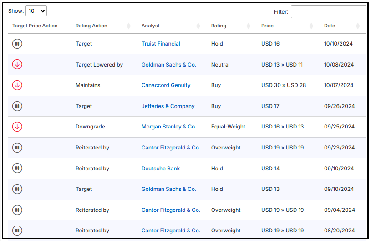The image size is (371, 241).
Task: Click pause icon in Jefferies & Company row
Action: [x=17, y=106]
